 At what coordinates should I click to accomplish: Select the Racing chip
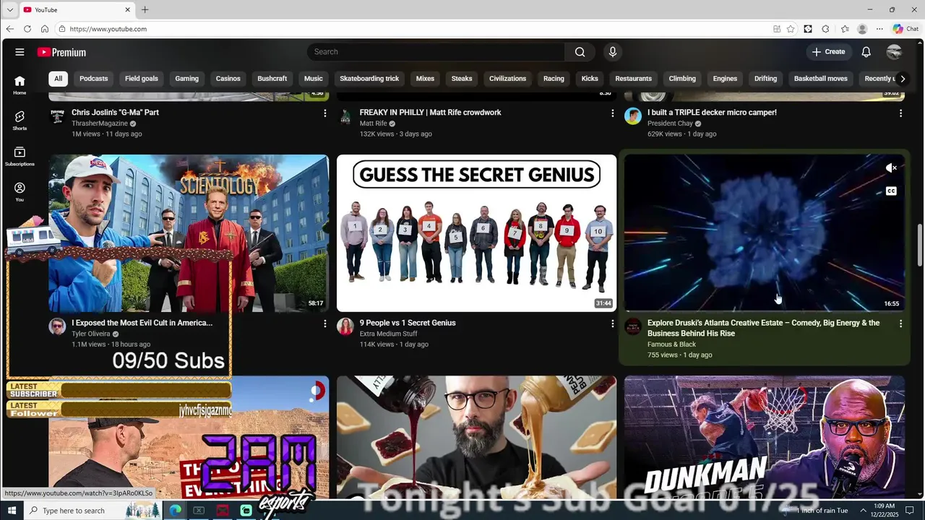coord(554,79)
